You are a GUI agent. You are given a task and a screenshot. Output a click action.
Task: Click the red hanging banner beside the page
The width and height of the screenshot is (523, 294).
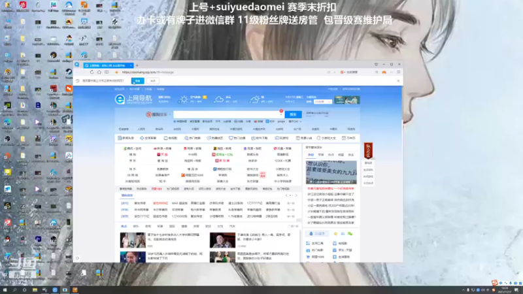[x=368, y=151]
